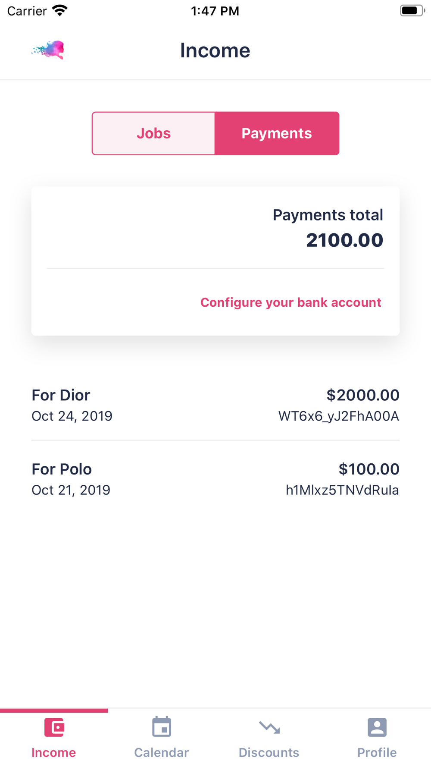The width and height of the screenshot is (431, 767).
Task: Switch to the Jobs segment
Action: pyautogui.click(x=154, y=133)
